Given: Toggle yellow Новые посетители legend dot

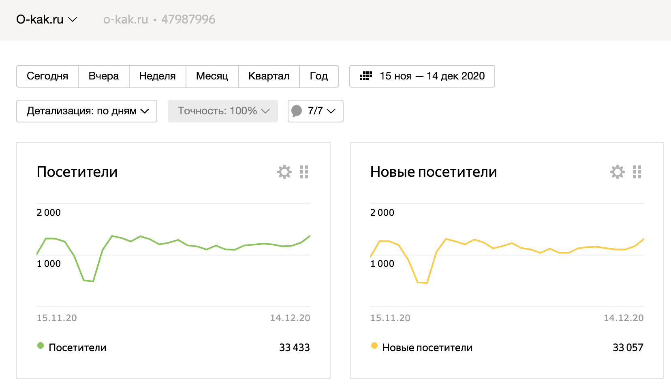Looking at the screenshot, I should coord(374,346).
